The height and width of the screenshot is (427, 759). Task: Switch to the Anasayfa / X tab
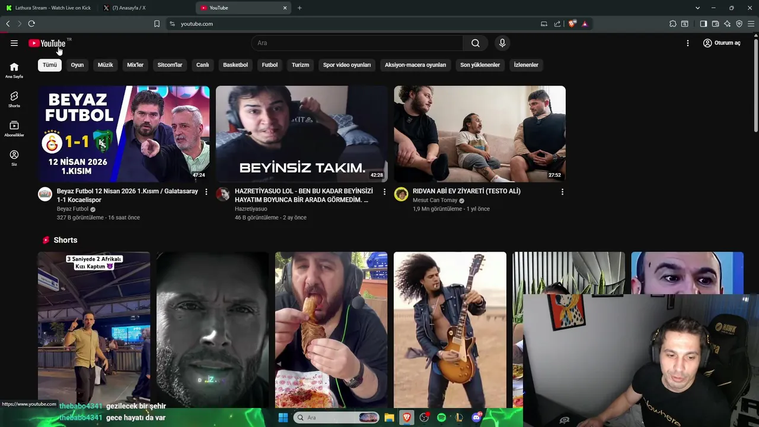146,8
